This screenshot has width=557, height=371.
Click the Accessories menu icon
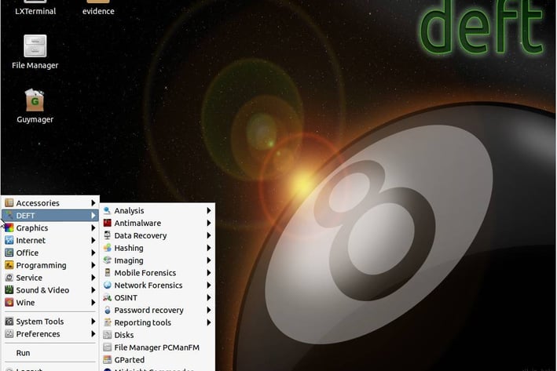click(9, 203)
